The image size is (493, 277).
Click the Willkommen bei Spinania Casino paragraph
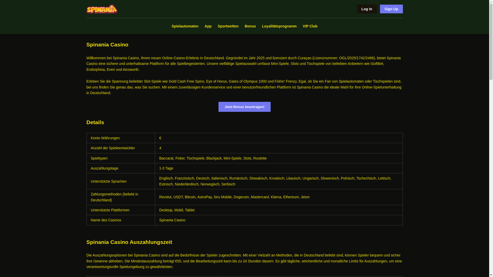click(244, 64)
